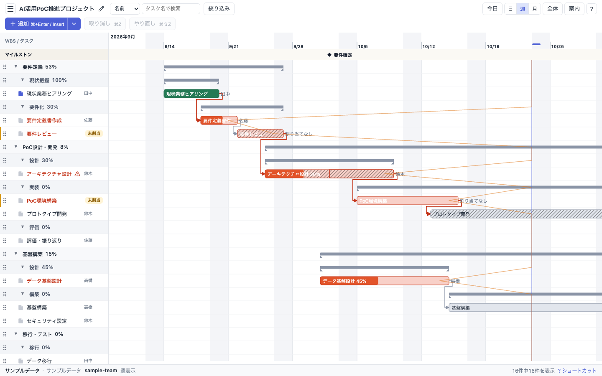Switch to 日 day view
The image size is (602, 376).
pyautogui.click(x=510, y=9)
